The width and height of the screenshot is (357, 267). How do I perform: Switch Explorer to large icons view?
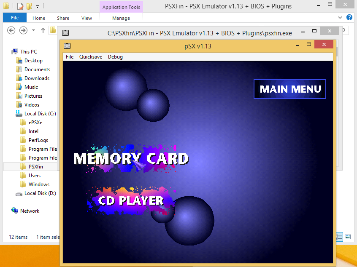348,237
